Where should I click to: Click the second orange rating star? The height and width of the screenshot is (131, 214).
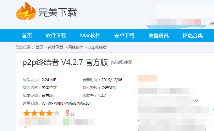click(34, 113)
